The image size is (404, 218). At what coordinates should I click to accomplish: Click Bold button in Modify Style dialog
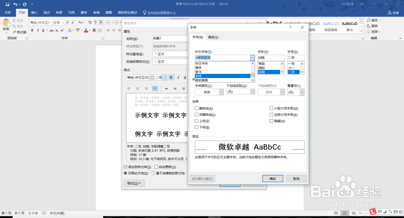(x=171, y=77)
